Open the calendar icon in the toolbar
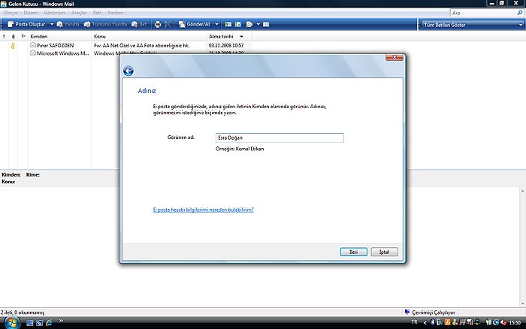The image size is (526, 329). 238,24
